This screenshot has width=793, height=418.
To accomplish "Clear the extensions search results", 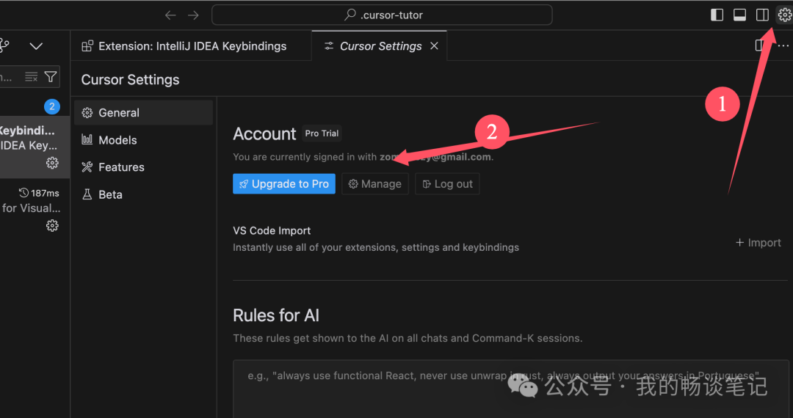I will [31, 77].
